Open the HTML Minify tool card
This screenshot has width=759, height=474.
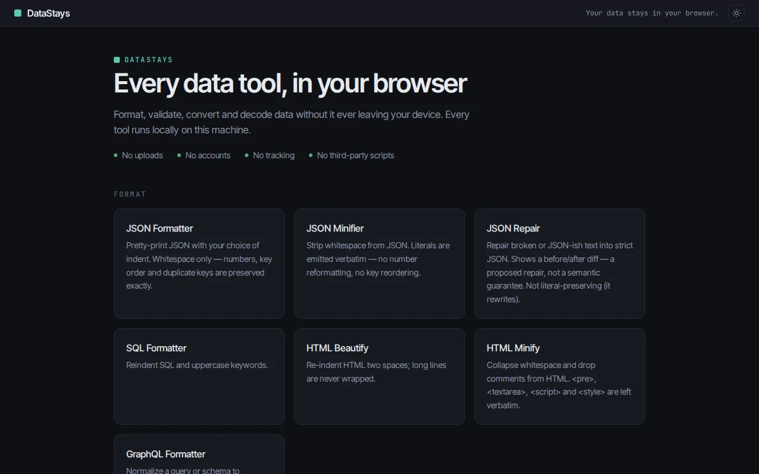click(560, 377)
